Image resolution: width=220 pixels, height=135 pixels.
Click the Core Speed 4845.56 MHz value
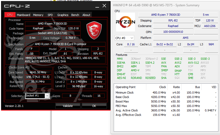[38, 72]
